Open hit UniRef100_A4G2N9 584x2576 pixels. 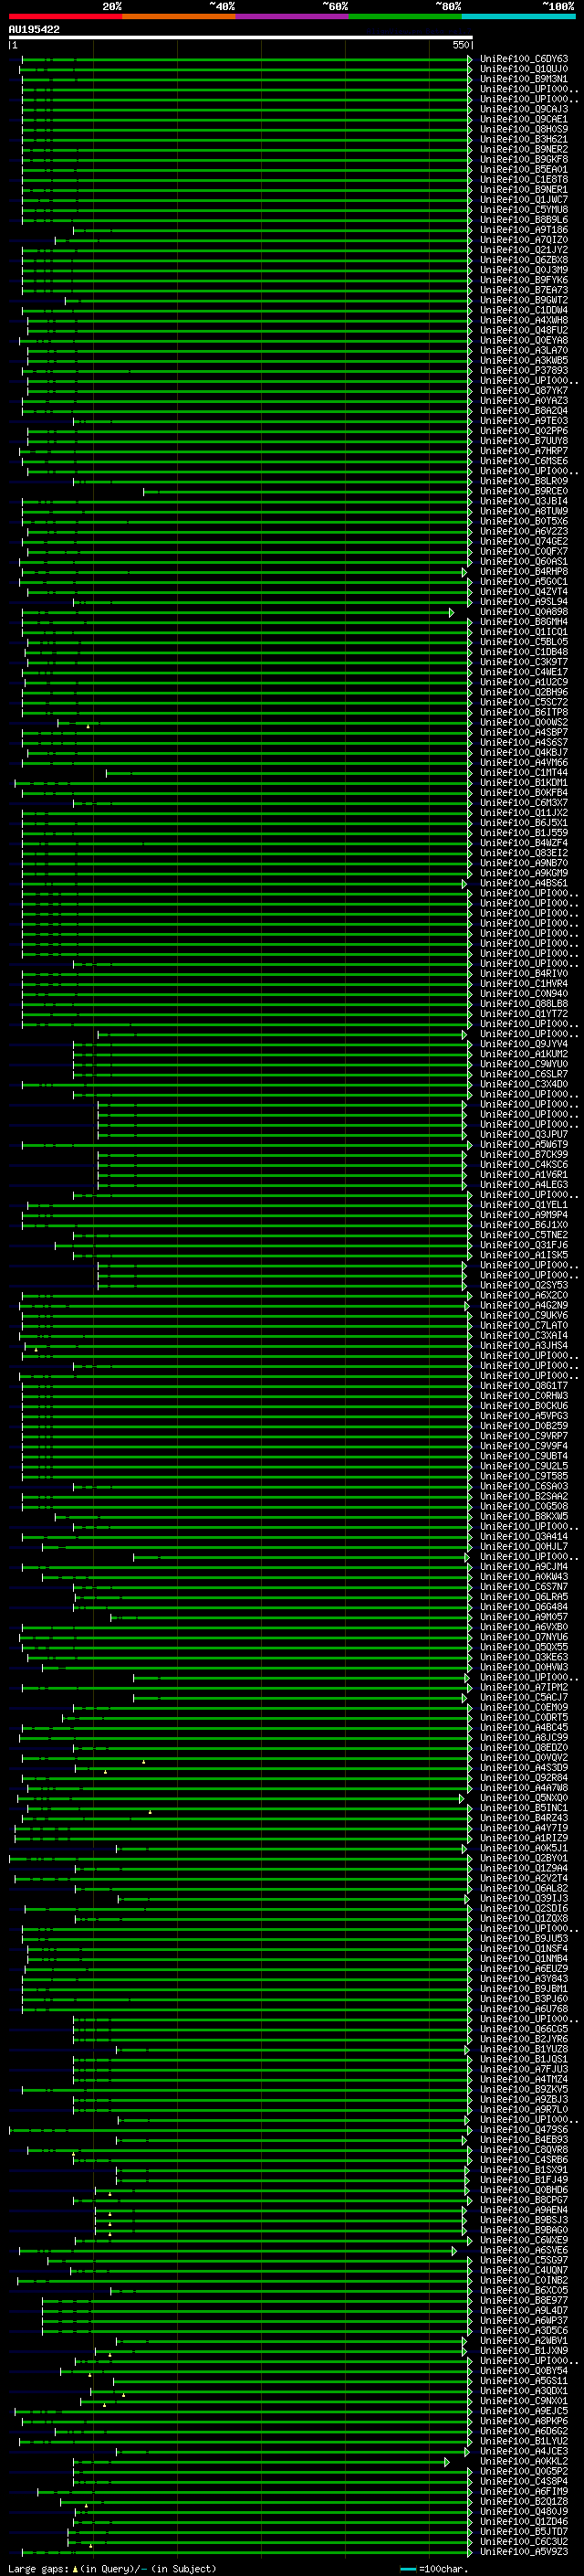[x=523, y=1306]
